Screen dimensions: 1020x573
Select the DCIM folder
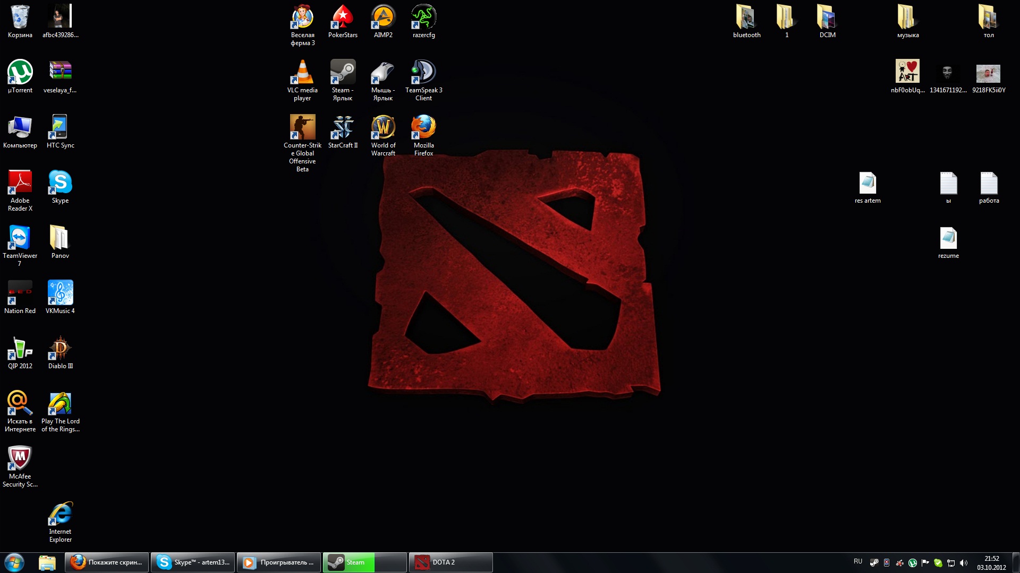pos(828,21)
